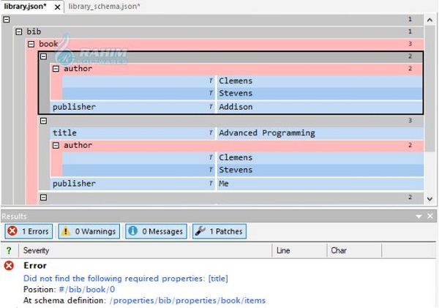The image size is (439, 308).
Task: Select the Addison publisher value
Action: coord(320,107)
